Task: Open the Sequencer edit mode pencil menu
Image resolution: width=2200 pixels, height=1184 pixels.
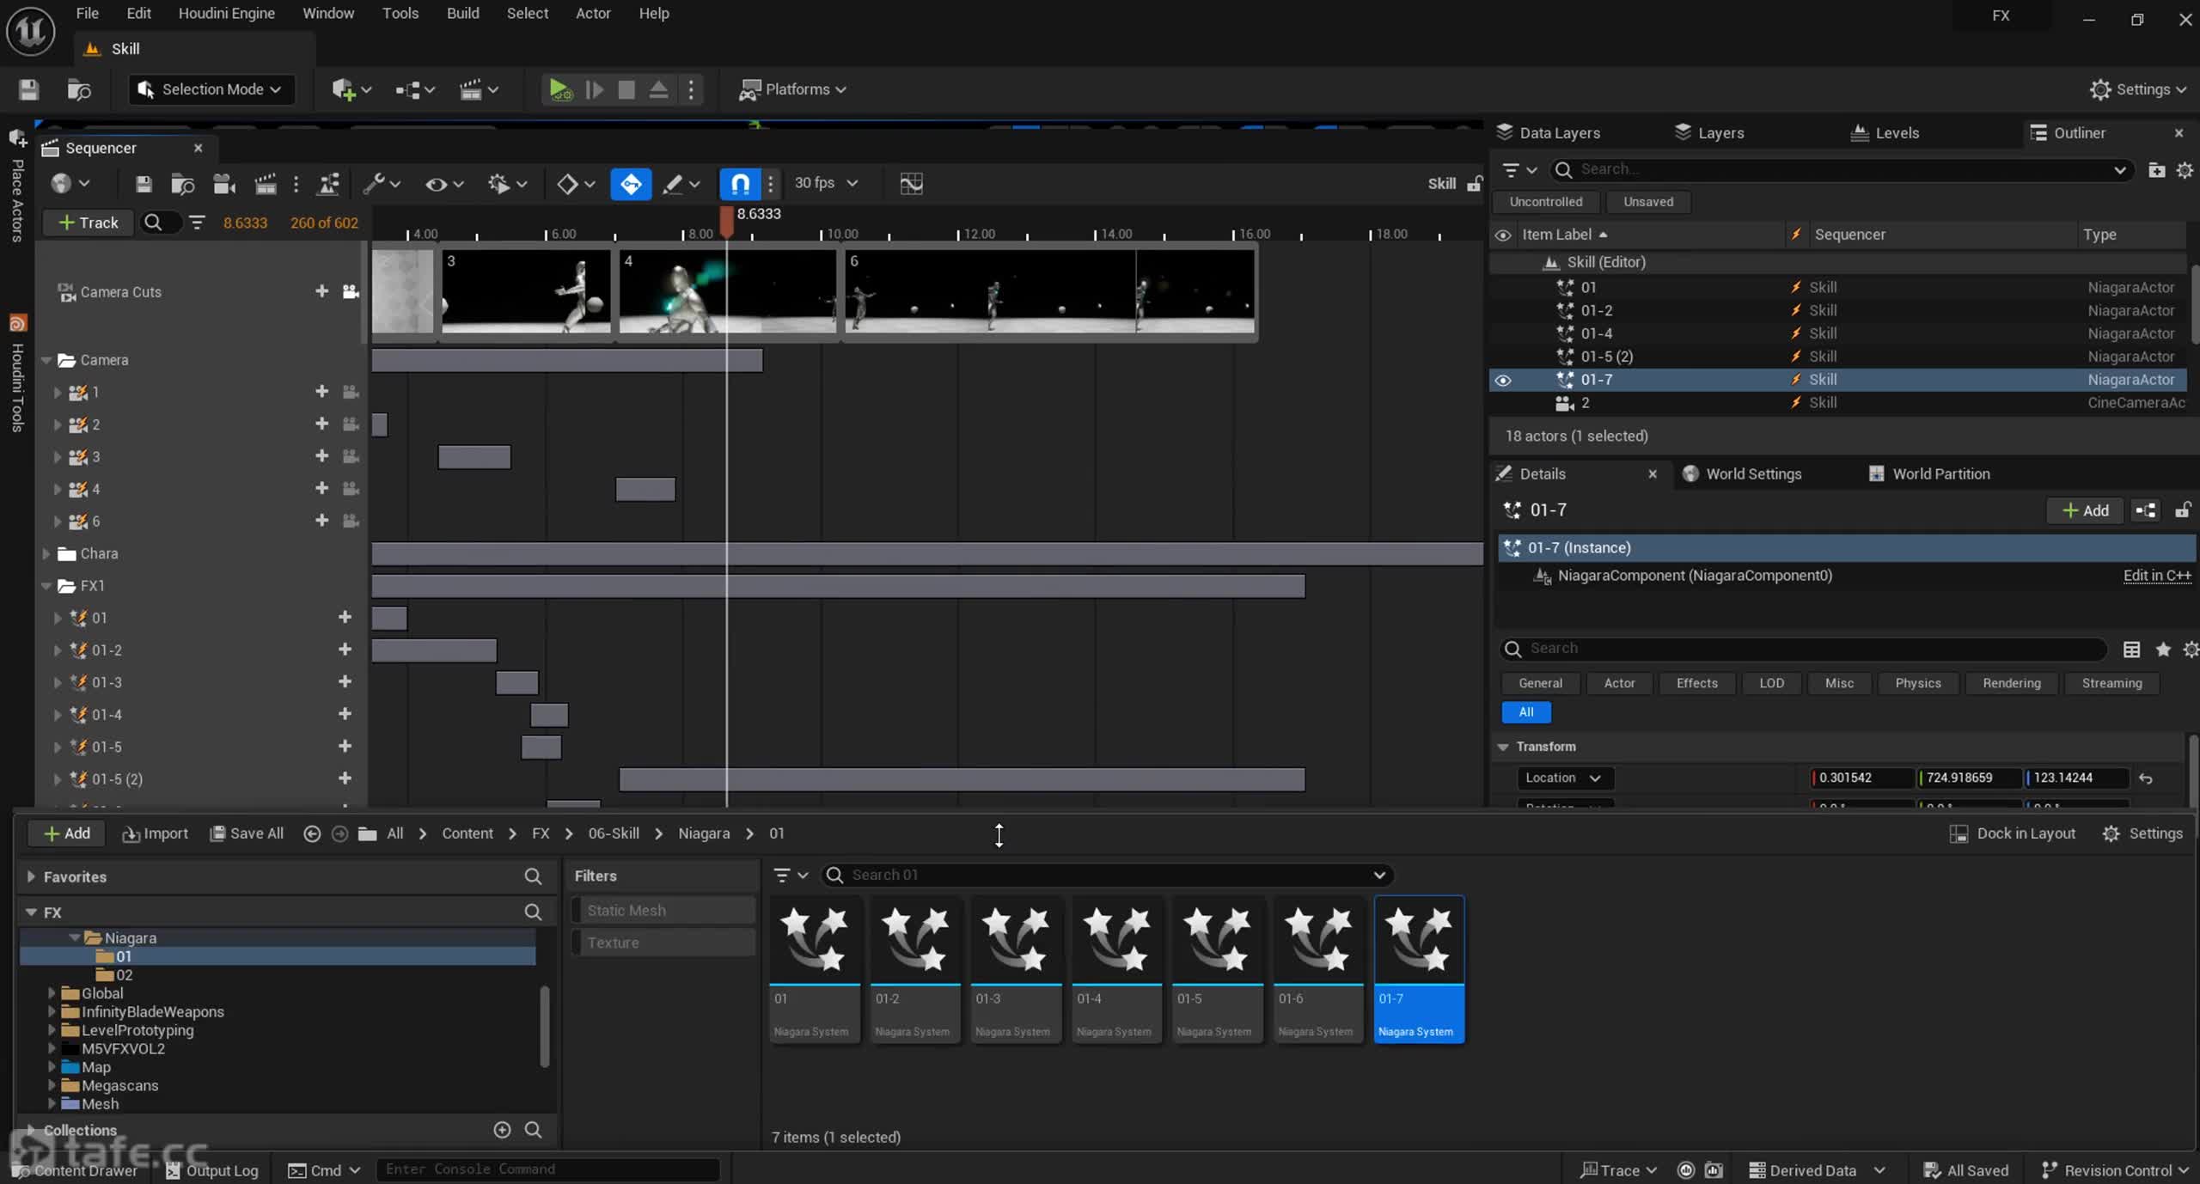Action: click(x=682, y=184)
